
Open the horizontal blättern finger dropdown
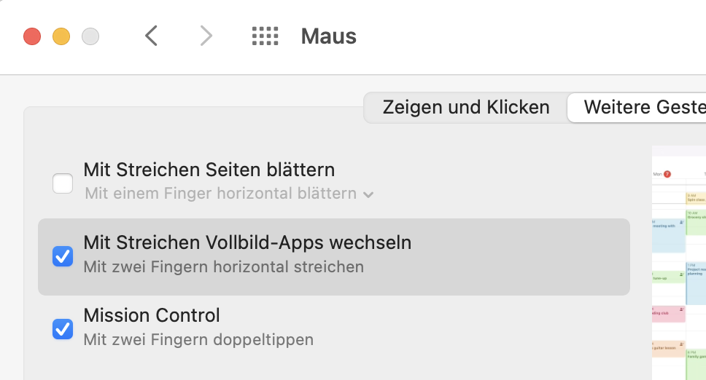click(x=229, y=194)
